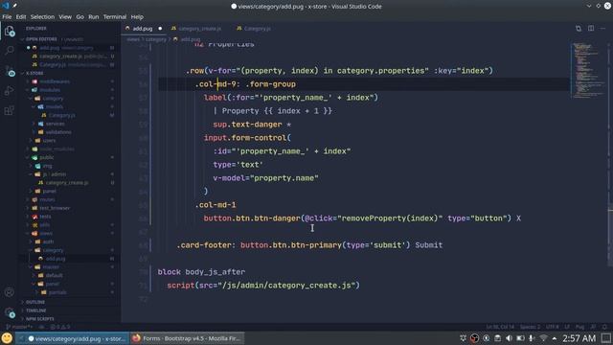Click the microphone tray icon
Image resolution: width=613 pixels, height=345 pixels.
click(x=532, y=338)
